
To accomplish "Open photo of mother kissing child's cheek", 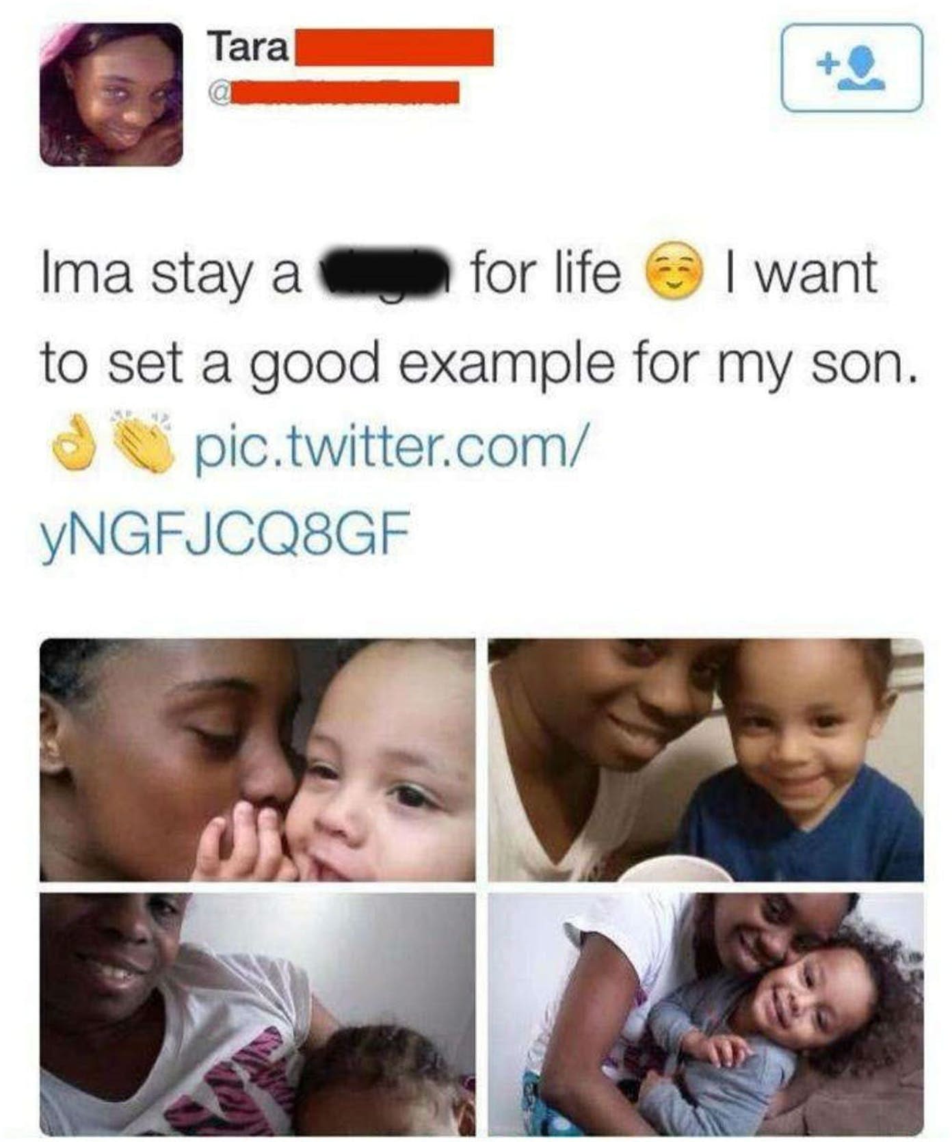I will 258,759.
